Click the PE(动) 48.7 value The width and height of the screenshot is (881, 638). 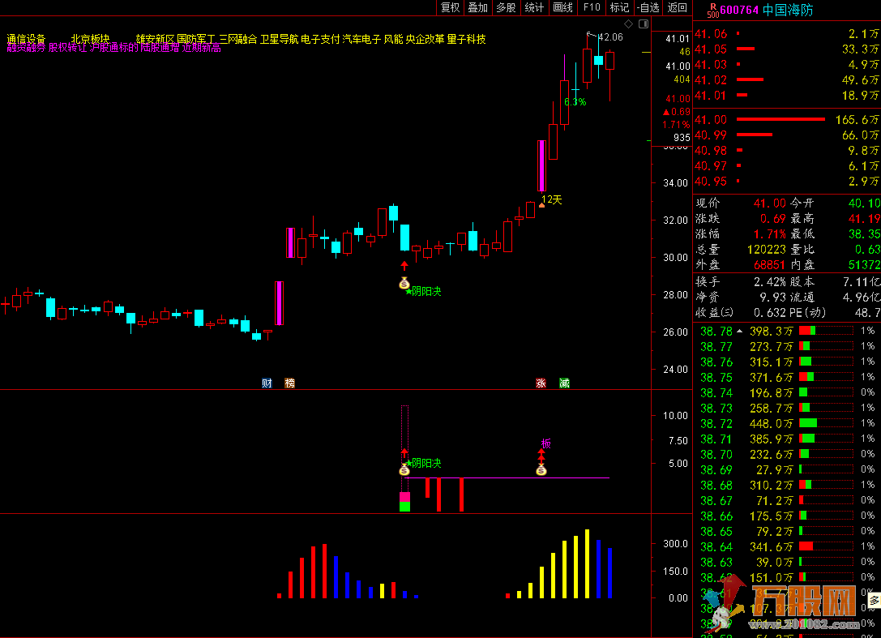click(867, 313)
